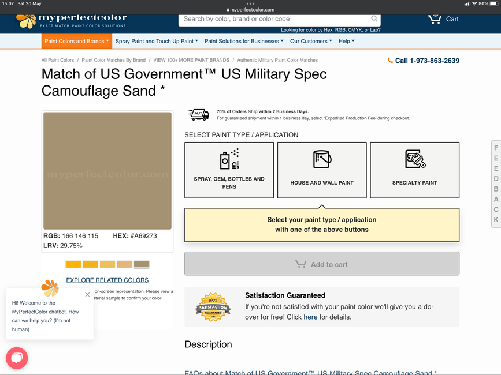Select the third light gold related swatch

click(107, 264)
